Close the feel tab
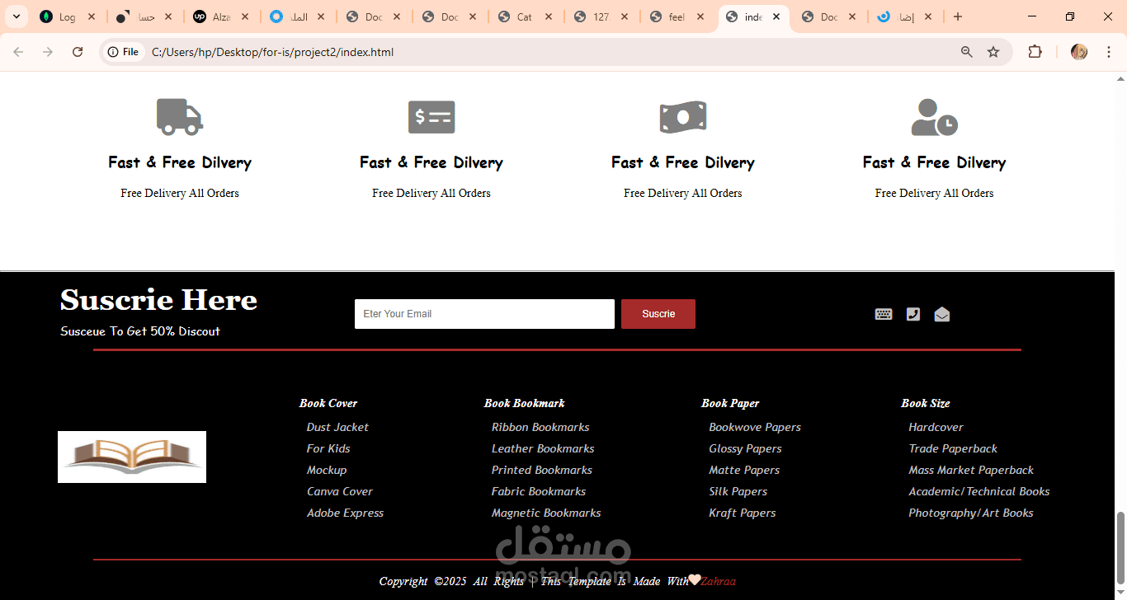This screenshot has height=600, width=1127. [700, 16]
